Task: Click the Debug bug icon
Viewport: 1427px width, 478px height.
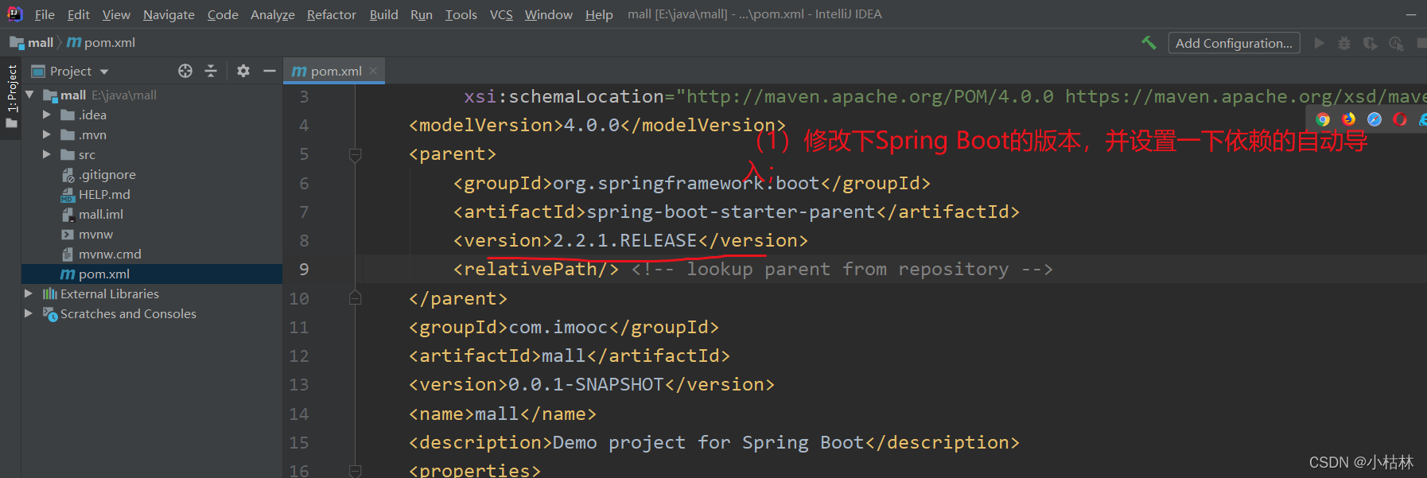Action: [x=1344, y=43]
